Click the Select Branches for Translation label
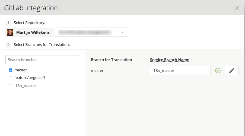The height and width of the screenshot is (136, 245). [42, 45]
